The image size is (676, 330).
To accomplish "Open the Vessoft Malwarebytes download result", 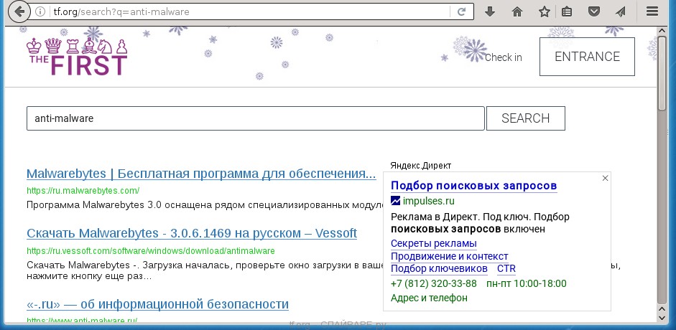I will point(191,234).
